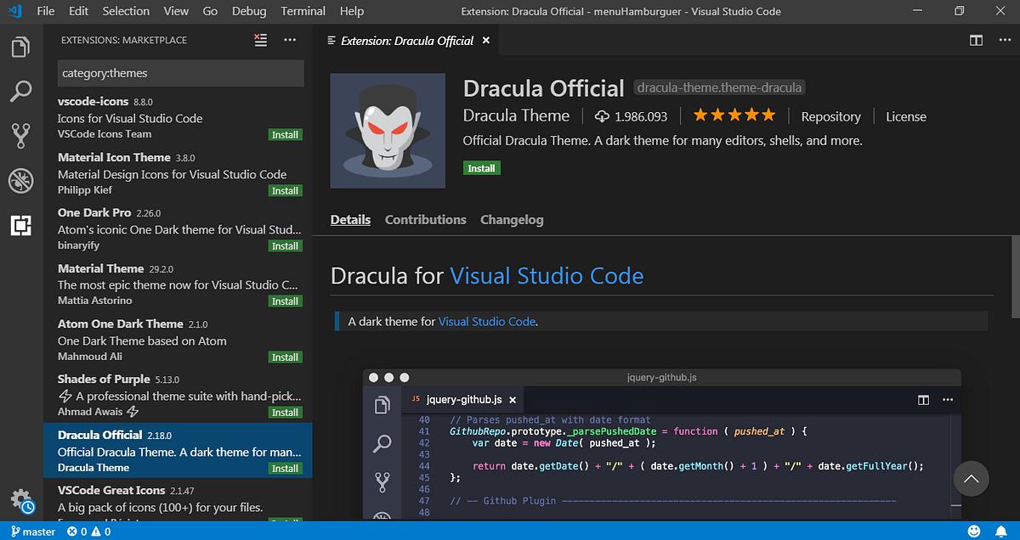Image resolution: width=1020 pixels, height=540 pixels.
Task: Send feedback using the smiley icon
Action: point(973,532)
